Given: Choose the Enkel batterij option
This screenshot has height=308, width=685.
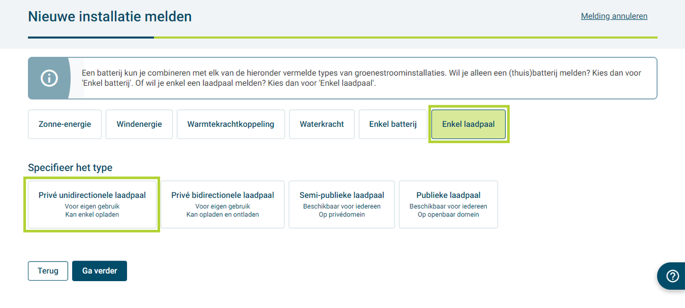Looking at the screenshot, I should 393,124.
